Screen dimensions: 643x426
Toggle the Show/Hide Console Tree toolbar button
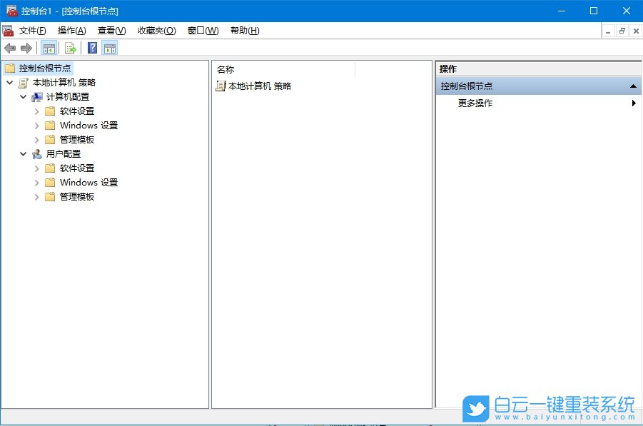point(49,48)
